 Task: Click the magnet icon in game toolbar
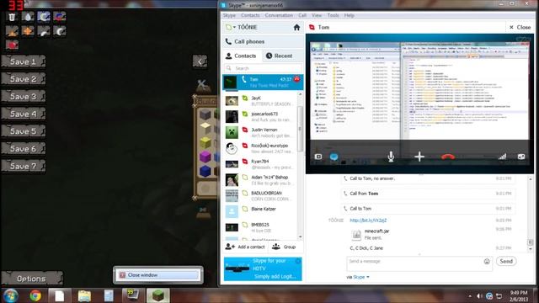60,17
